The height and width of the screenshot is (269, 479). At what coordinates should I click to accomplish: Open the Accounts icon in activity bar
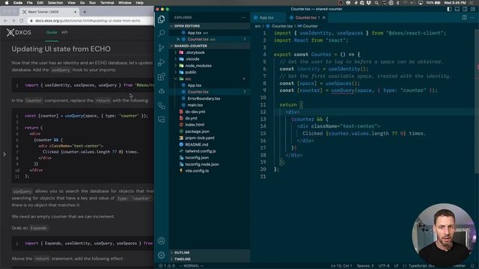tap(162, 241)
